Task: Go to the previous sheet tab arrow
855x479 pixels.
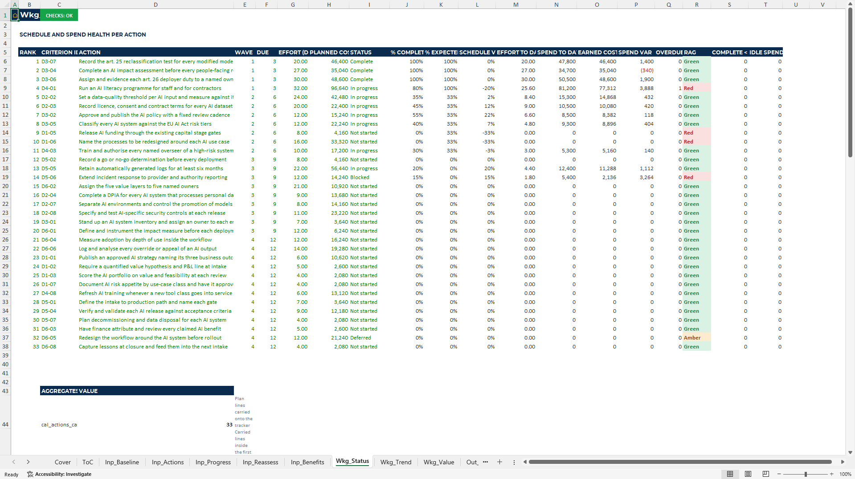Action: click(x=14, y=462)
